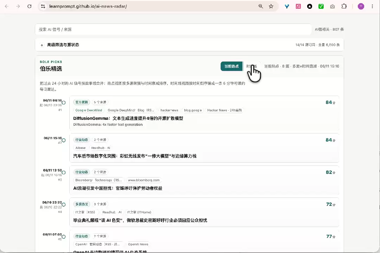This screenshot has width=380, height=253.
Task: Click timeline marker at 06/11 07:00
Action: pyautogui.click(x=63, y=236)
